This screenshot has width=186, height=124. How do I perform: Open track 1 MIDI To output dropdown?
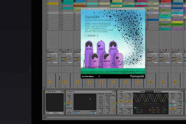[53, 62]
